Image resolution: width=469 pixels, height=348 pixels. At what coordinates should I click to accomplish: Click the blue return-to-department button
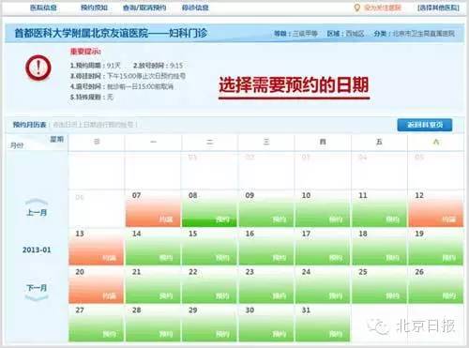pos(425,125)
